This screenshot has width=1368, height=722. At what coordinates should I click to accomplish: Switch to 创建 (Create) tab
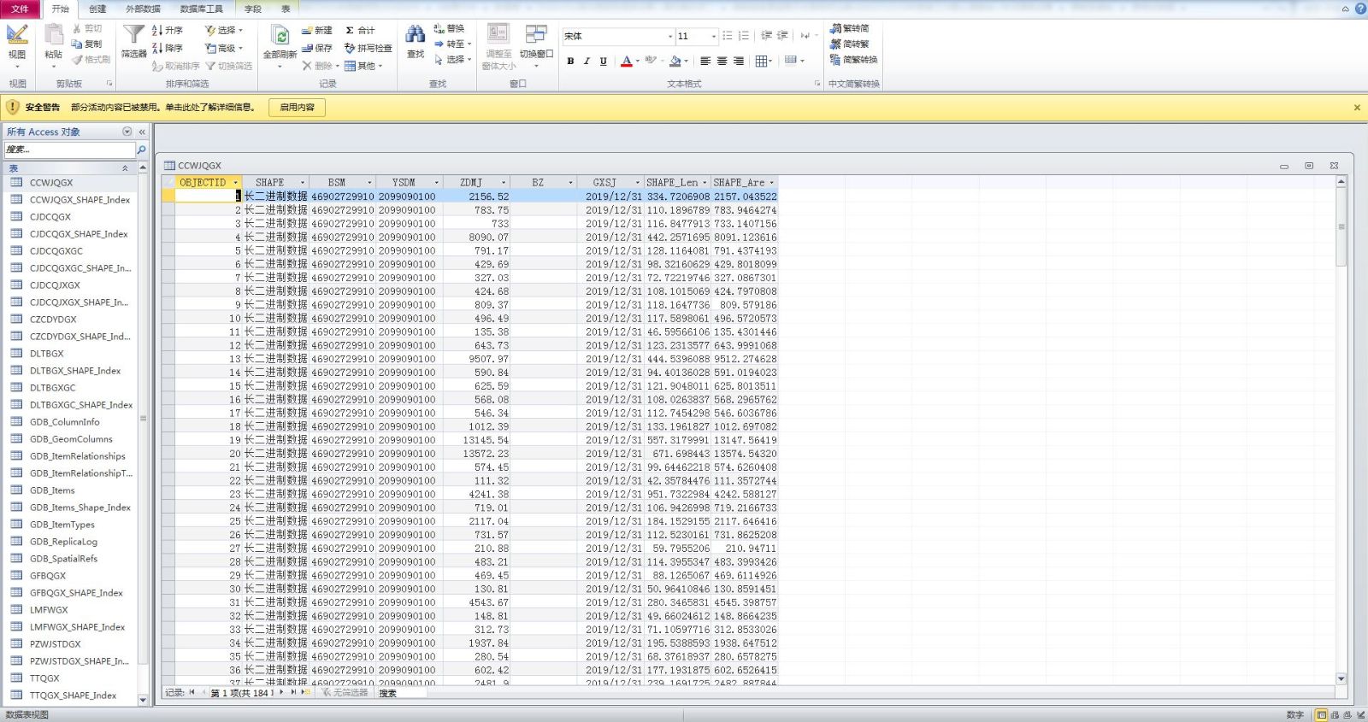(x=97, y=9)
